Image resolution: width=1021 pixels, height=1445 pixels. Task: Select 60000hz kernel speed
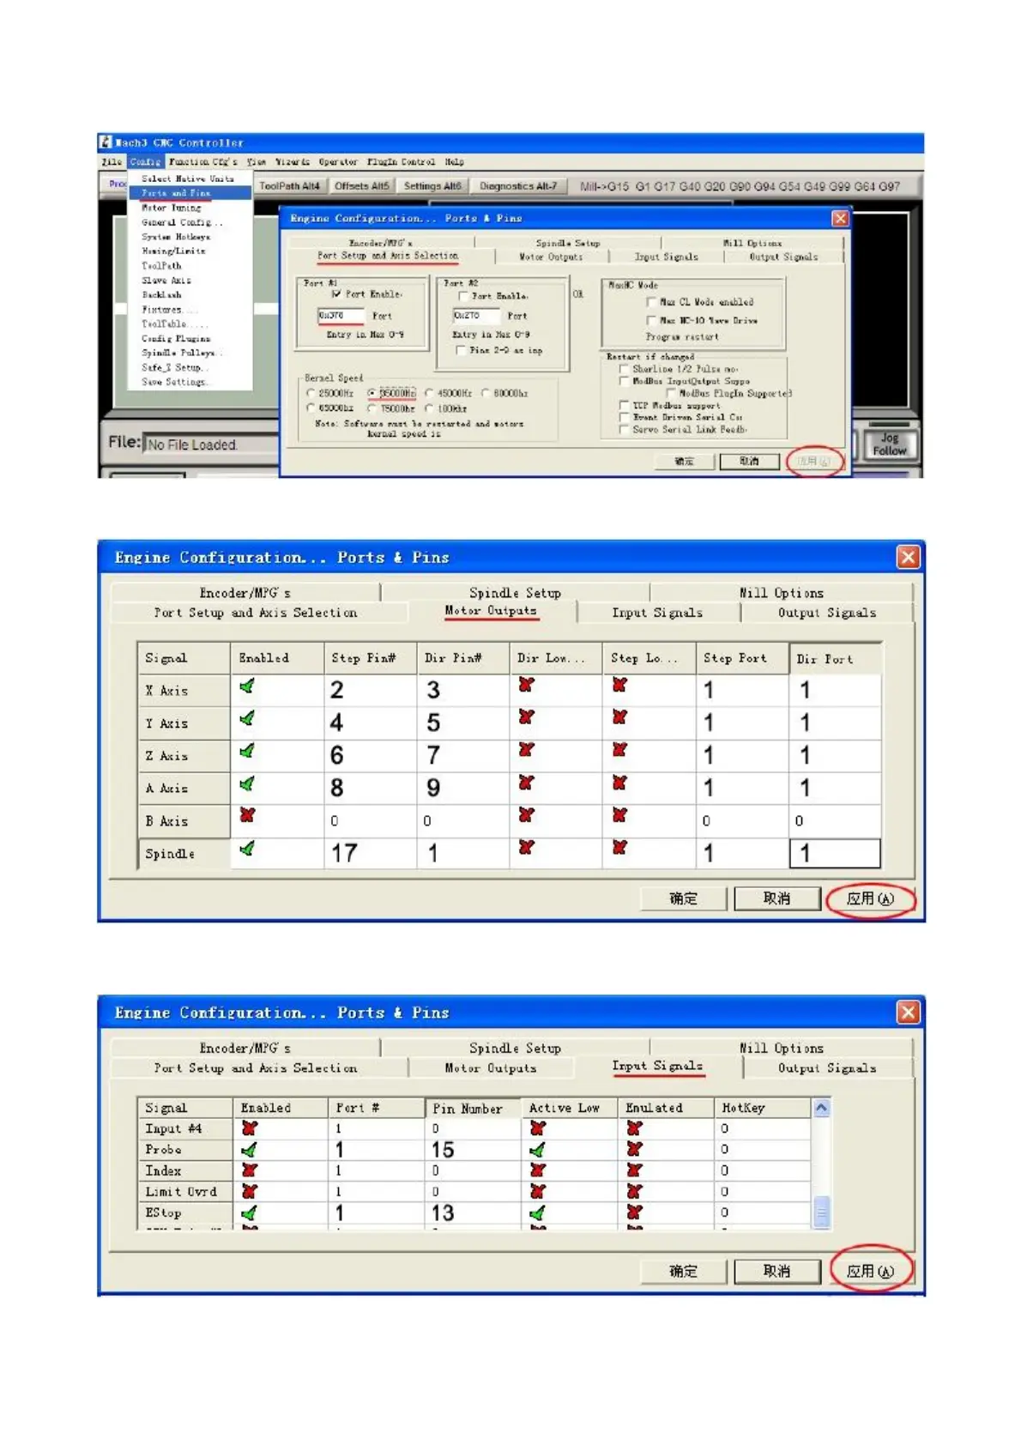[x=485, y=394]
